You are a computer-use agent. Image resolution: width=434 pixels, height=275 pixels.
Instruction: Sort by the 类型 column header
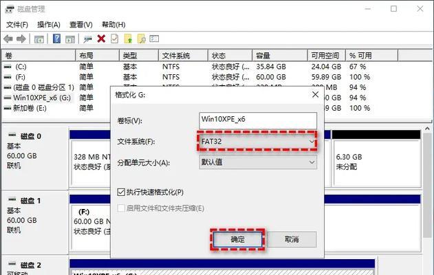point(139,56)
